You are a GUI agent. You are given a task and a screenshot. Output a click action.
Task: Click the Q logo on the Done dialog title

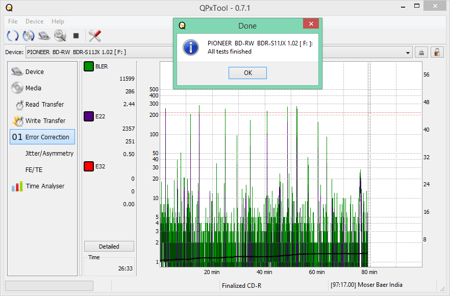[182, 26]
